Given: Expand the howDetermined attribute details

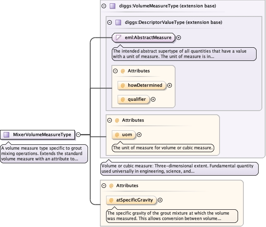Looking at the screenshot, I should coord(170,86).
